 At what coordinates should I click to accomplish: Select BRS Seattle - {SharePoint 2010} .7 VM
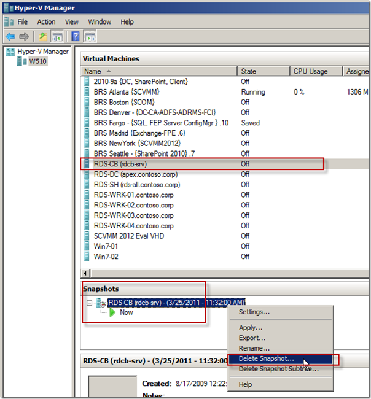click(x=144, y=153)
